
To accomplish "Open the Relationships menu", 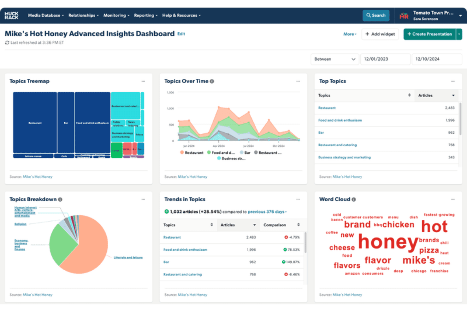I will point(84,15).
